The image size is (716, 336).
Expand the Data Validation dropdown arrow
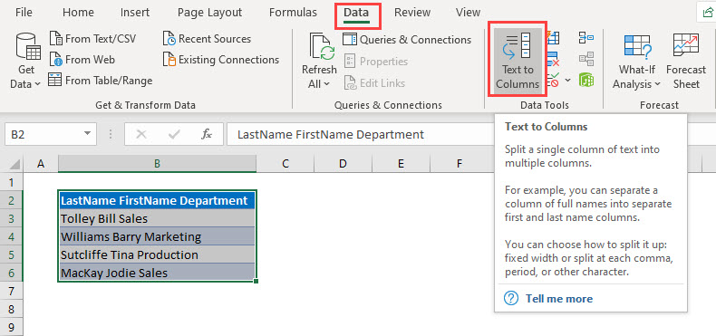[x=567, y=81]
